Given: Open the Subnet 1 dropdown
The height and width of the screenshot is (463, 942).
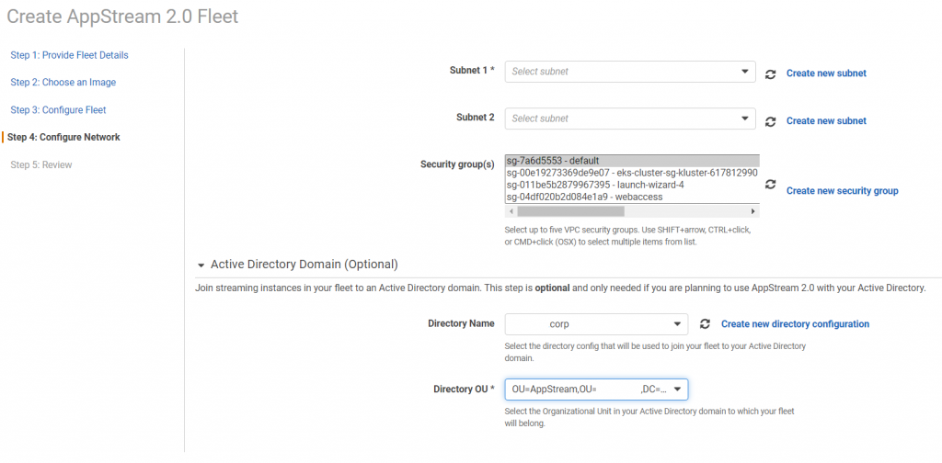Looking at the screenshot, I should (x=630, y=72).
